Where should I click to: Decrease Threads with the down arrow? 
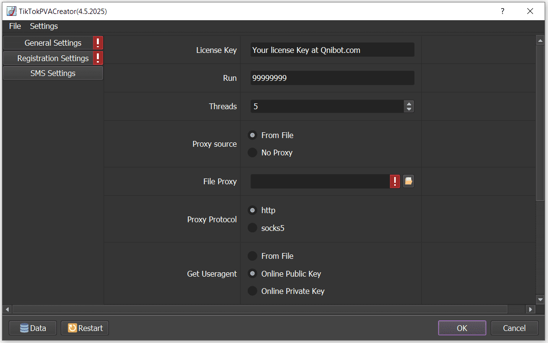pos(409,109)
